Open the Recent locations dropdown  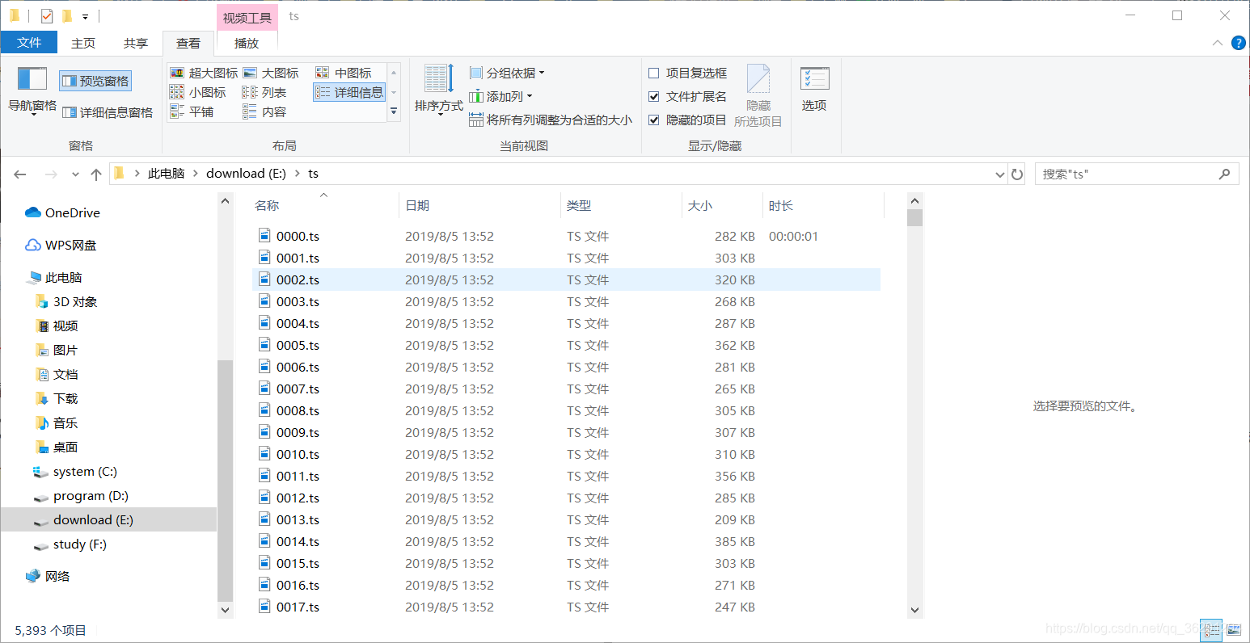click(x=75, y=174)
